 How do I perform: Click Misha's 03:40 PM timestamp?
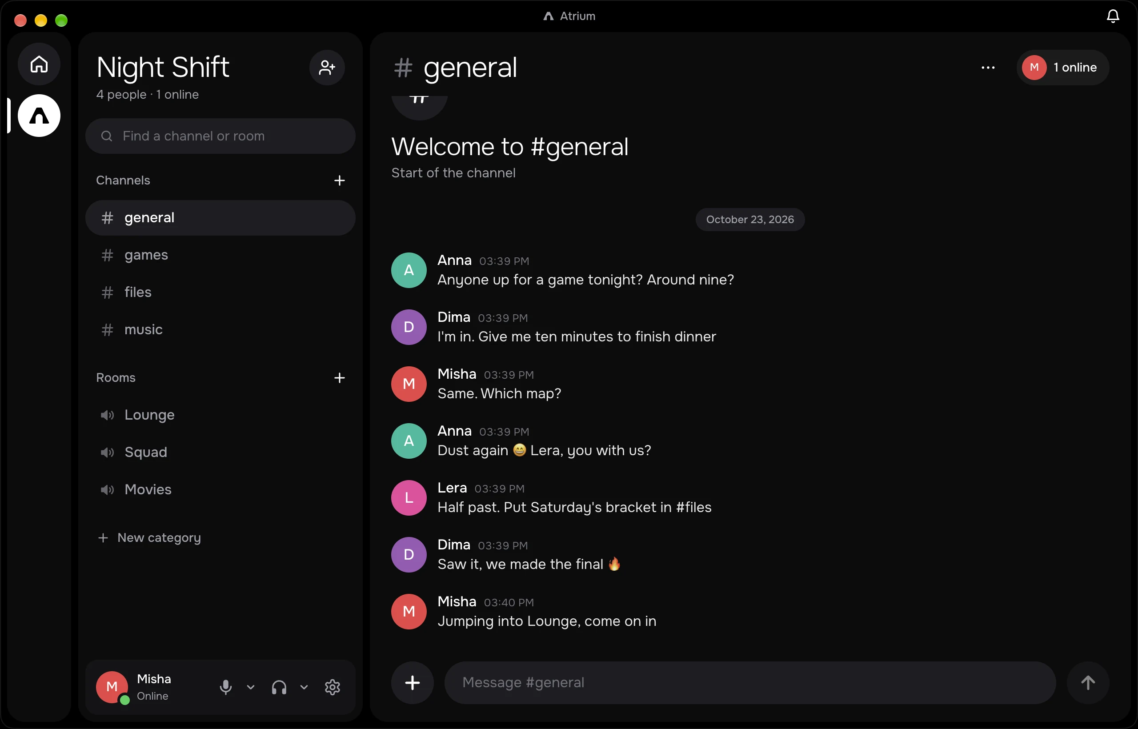tap(509, 603)
